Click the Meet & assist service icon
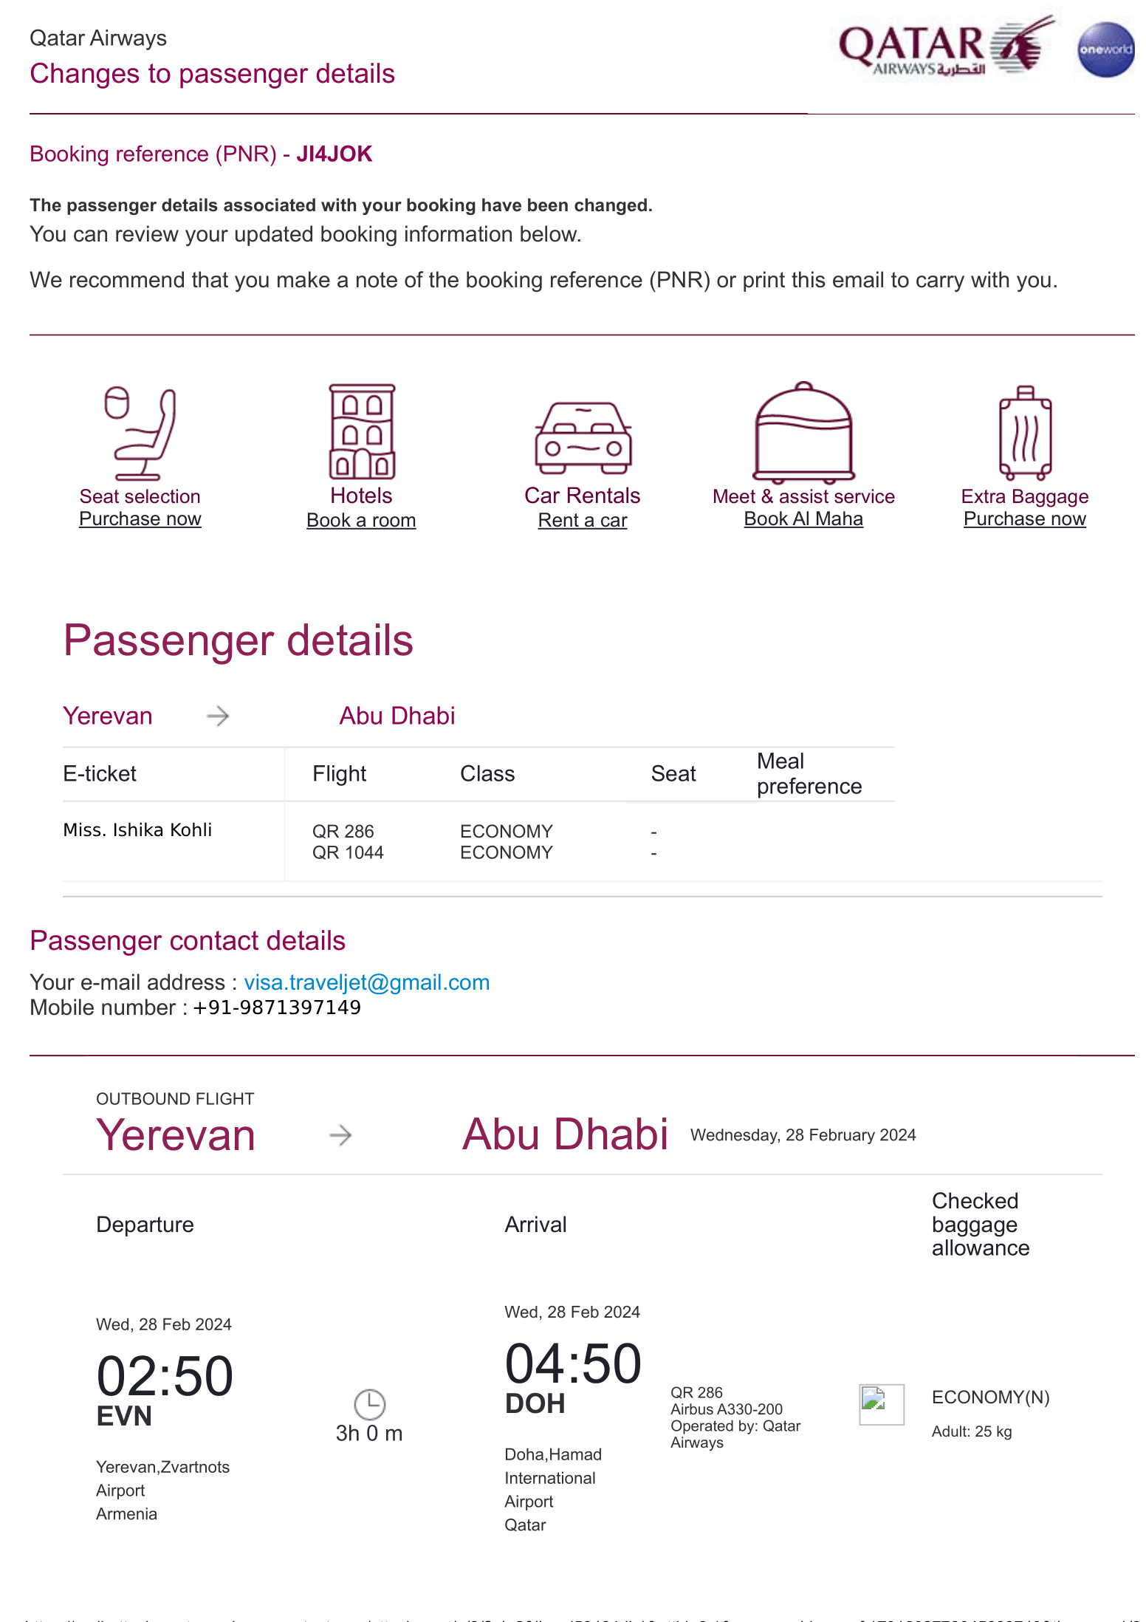This screenshot has width=1146, height=1622. point(803,431)
